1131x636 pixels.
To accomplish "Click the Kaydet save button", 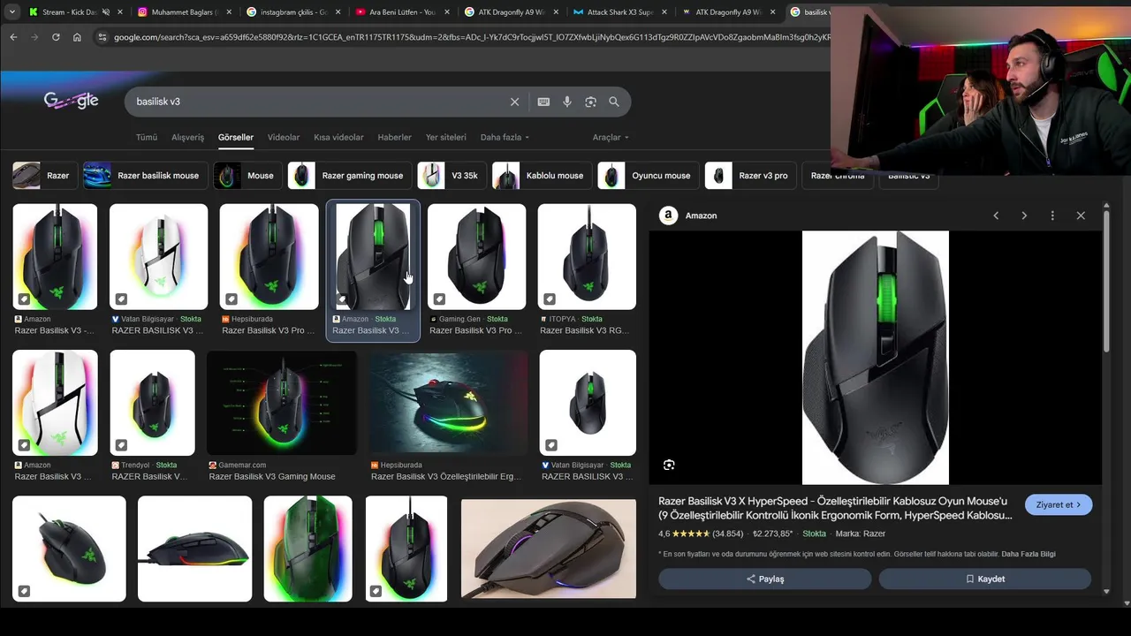I will (x=985, y=579).
